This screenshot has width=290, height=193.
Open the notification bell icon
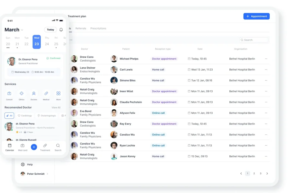click(61, 30)
